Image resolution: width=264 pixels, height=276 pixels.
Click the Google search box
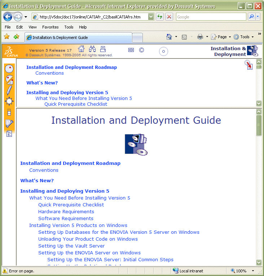tap(211, 17)
